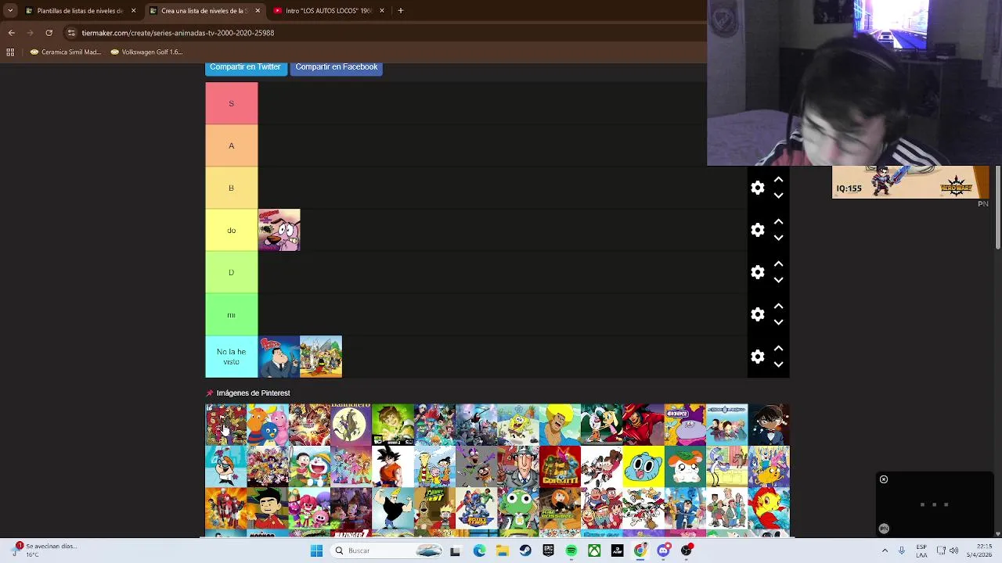Click Compartir en Facebook button

point(337,67)
